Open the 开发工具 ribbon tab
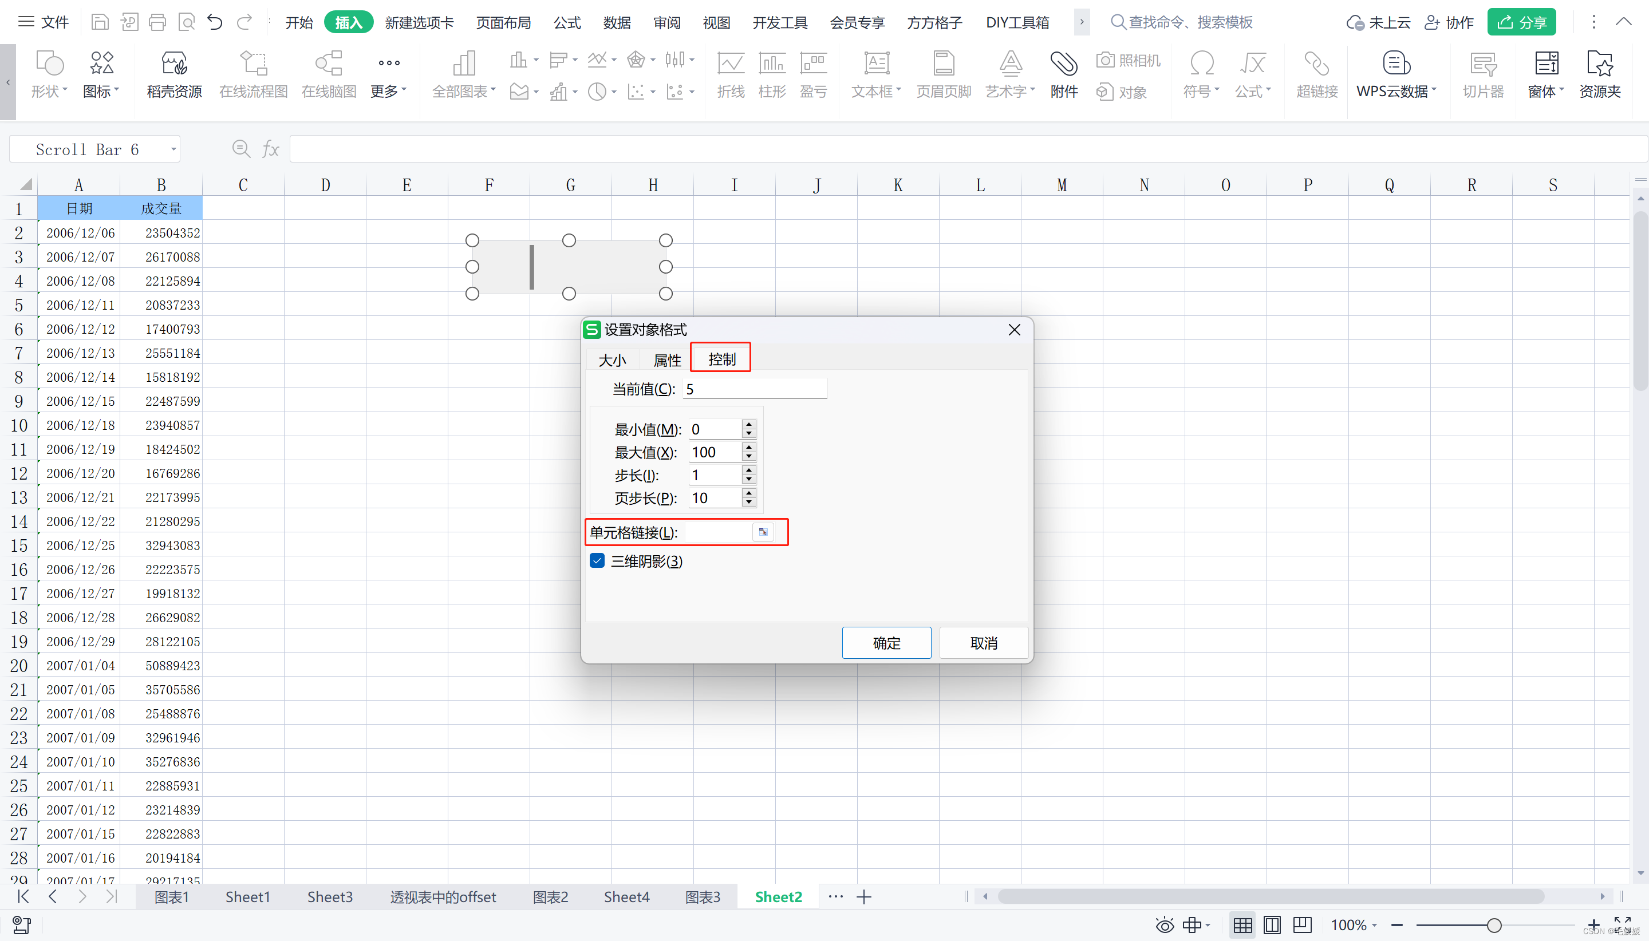Viewport: 1649px width, 941px height. [x=780, y=23]
